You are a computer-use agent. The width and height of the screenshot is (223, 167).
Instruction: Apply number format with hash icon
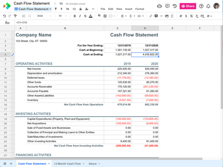[x=181, y=16]
